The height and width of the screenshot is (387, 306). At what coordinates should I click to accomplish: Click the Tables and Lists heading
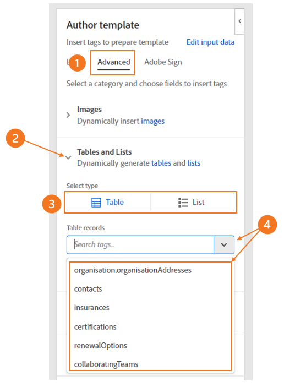point(105,152)
